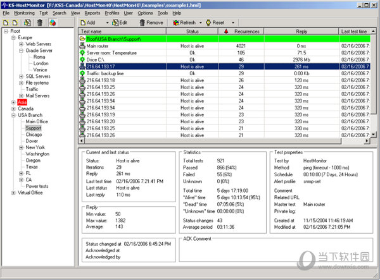Click the first new-document icon in the left toolbar

[x=6, y=23]
